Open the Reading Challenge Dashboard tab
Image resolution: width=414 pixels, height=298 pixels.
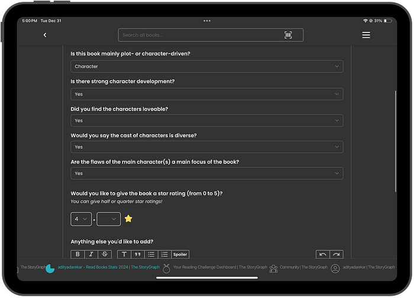click(x=220, y=267)
